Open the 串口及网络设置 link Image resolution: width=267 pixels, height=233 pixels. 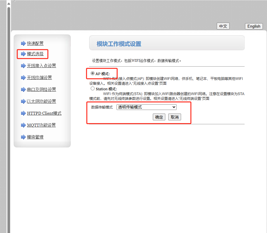click(x=41, y=89)
